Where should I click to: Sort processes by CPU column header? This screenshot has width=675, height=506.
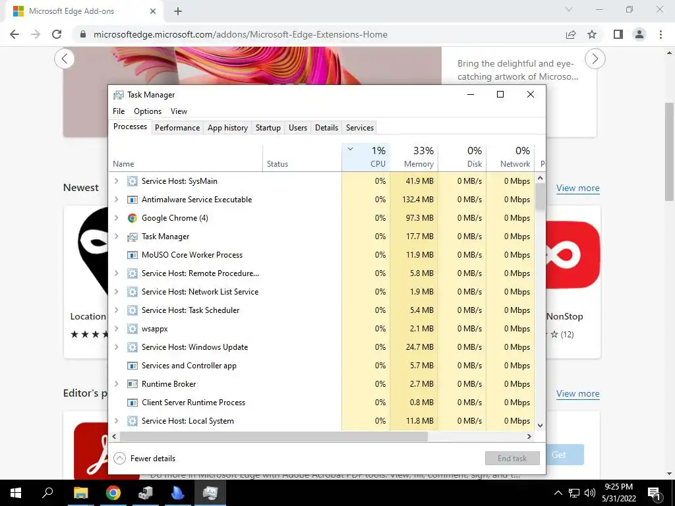[366, 157]
